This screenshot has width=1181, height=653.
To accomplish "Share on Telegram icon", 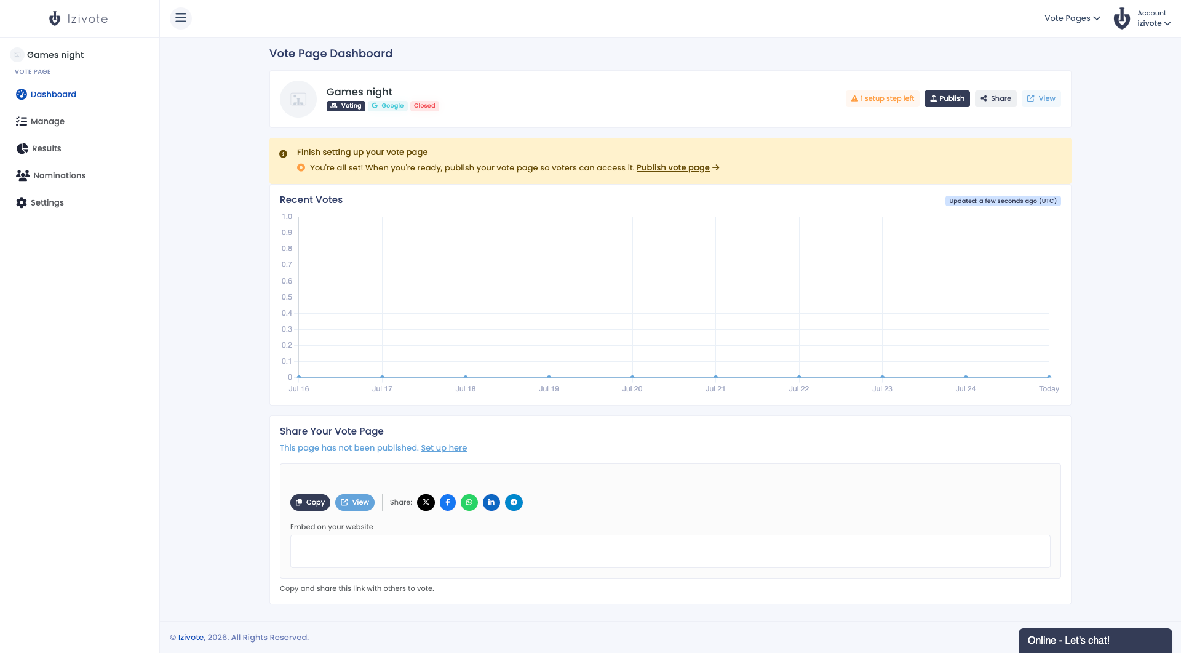I will point(514,502).
